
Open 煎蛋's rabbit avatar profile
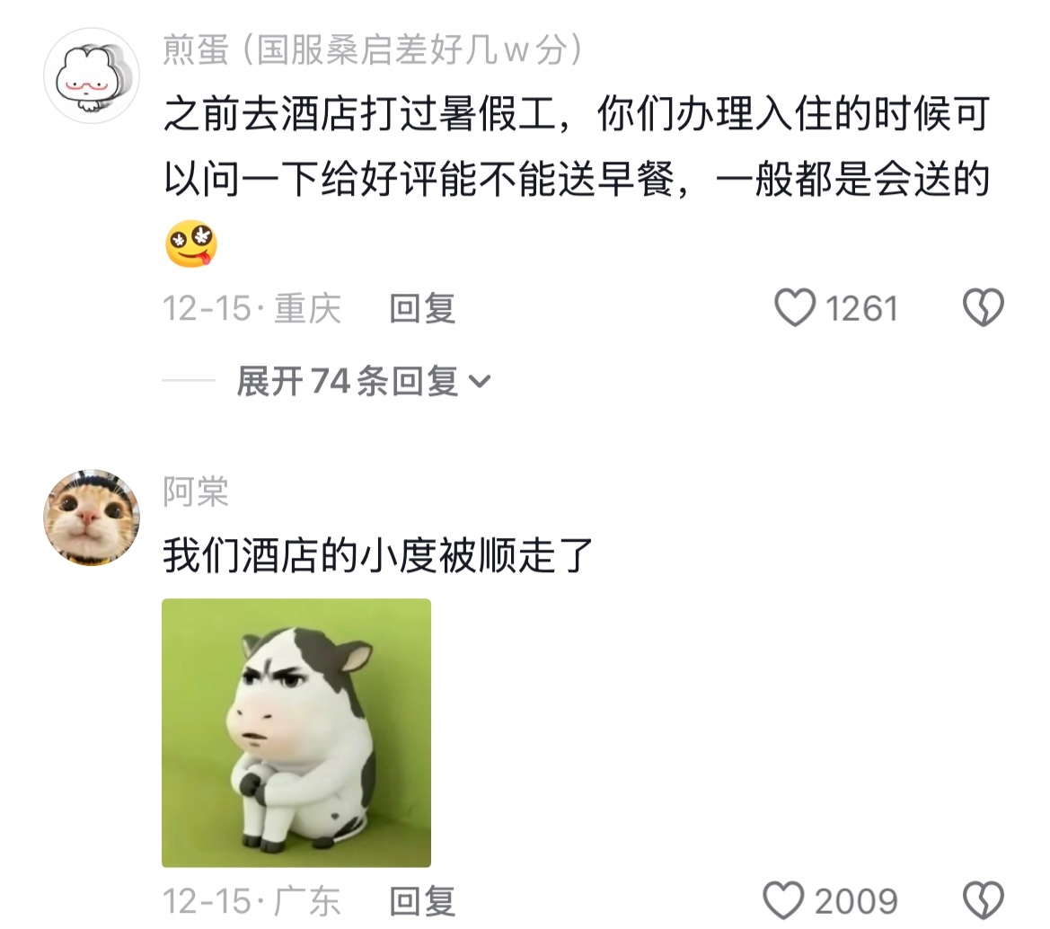tap(92, 75)
